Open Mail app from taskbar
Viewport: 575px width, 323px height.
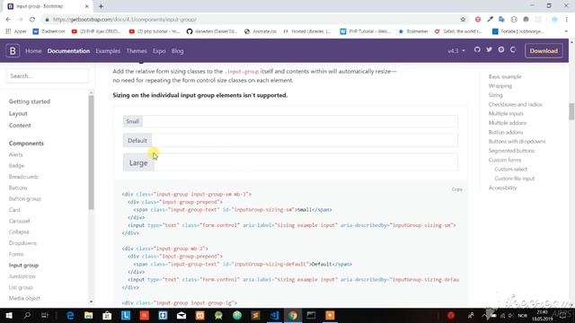pos(181,315)
